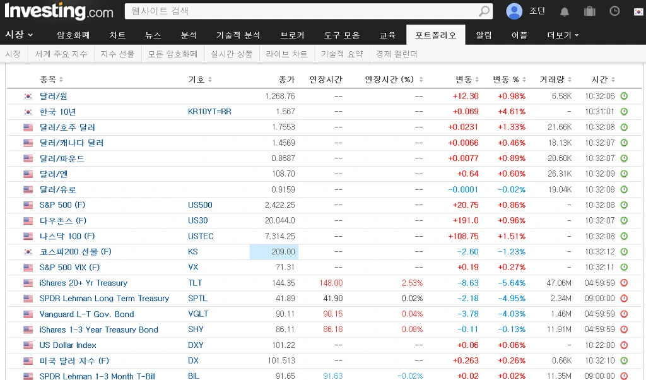Expand the 더보기 dropdown menu
The height and width of the screenshot is (380, 646).
pyautogui.click(x=563, y=35)
